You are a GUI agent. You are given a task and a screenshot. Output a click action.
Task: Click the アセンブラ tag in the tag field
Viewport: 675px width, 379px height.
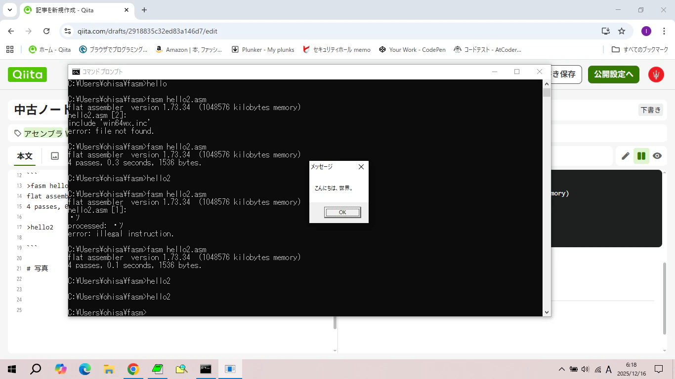43,133
